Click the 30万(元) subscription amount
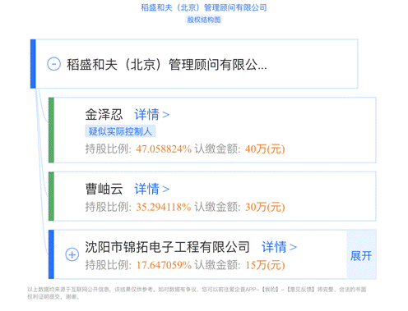The height and width of the screenshot is (311, 408). [x=265, y=207]
